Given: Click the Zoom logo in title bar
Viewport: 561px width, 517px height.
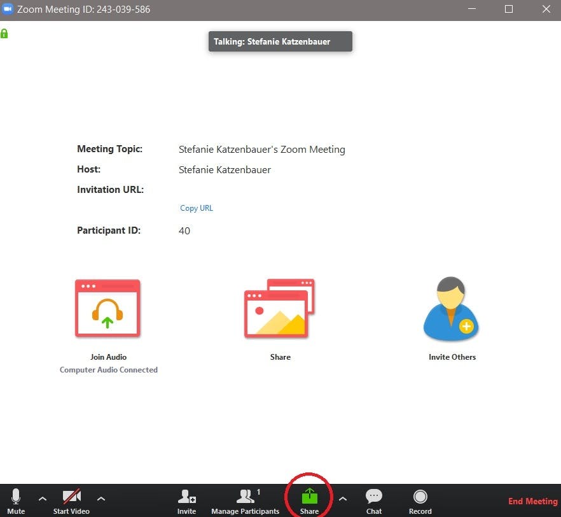Looking at the screenshot, I should point(8,9).
